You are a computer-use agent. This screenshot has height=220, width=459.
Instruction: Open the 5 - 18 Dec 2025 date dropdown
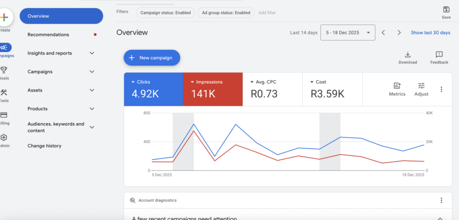click(348, 32)
